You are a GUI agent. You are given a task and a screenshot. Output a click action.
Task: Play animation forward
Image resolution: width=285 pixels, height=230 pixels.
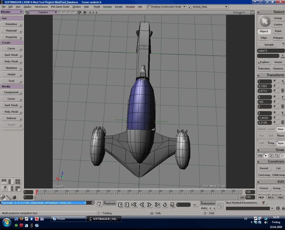pyautogui.click(x=149, y=205)
